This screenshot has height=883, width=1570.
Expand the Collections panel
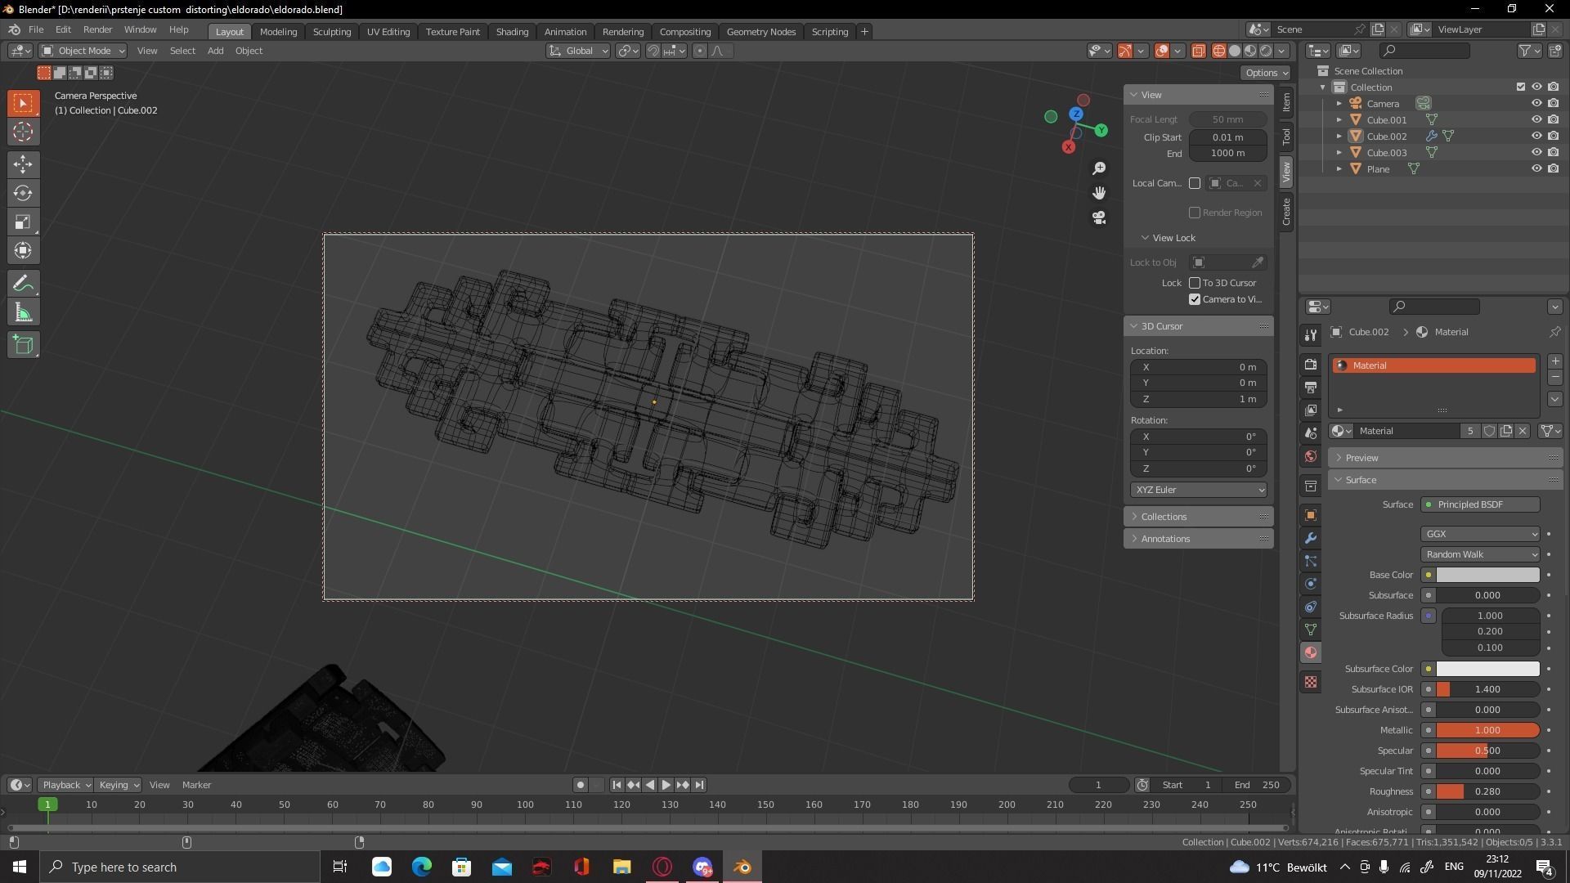tap(1164, 517)
